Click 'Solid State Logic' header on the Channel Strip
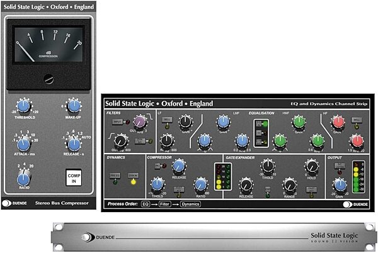The image size is (378, 253). click(x=130, y=103)
